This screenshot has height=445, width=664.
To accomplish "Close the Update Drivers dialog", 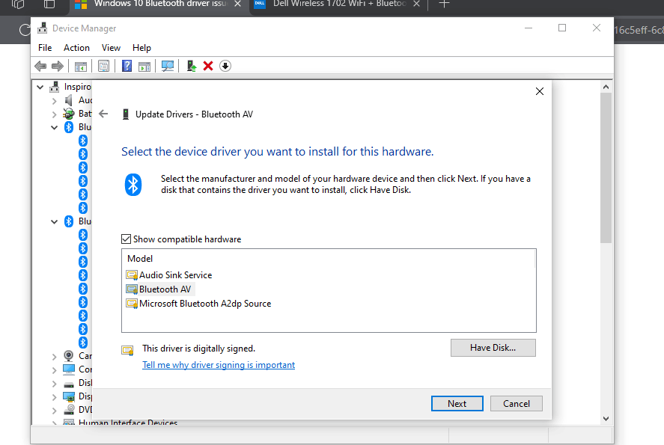I will pyautogui.click(x=540, y=91).
